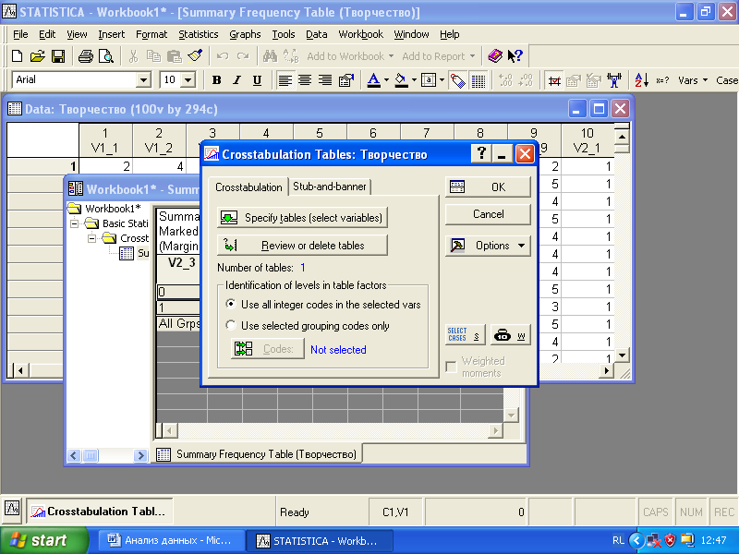This screenshot has width=739, height=554.
Task: Open the fill color dropdown arrow
Action: tap(414, 80)
